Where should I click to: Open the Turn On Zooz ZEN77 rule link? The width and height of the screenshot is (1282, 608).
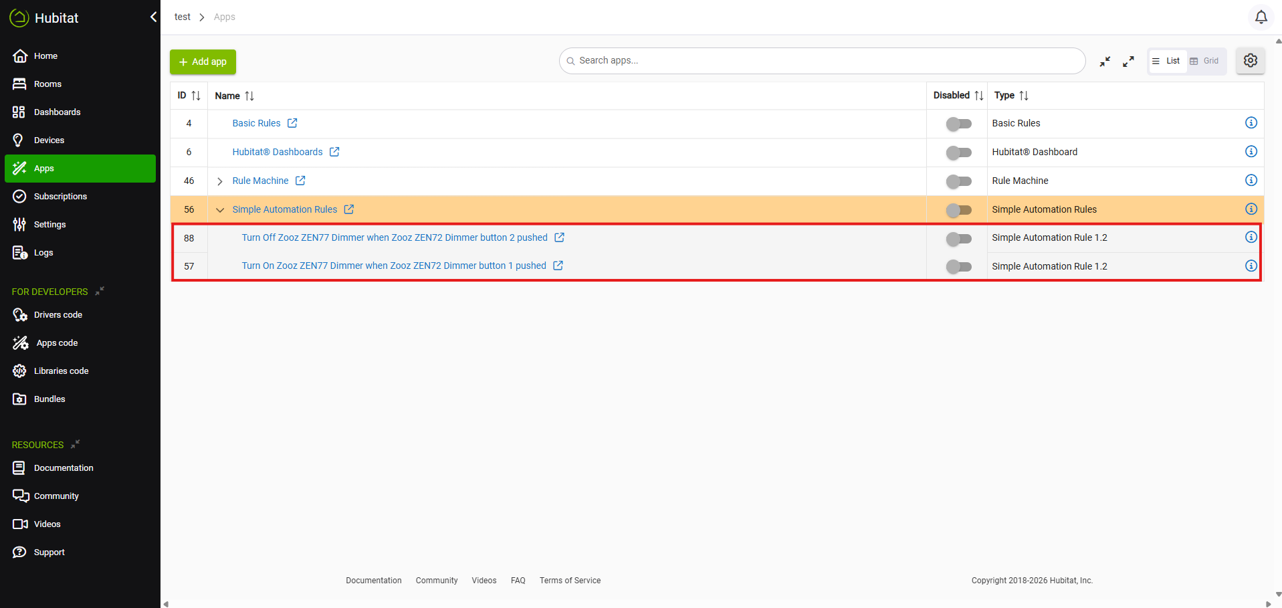(x=393, y=266)
